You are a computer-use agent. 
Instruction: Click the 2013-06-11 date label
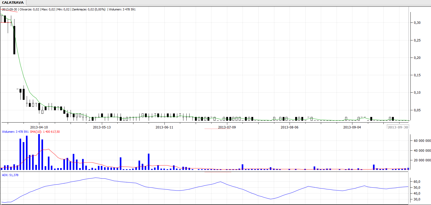[x=164, y=127]
